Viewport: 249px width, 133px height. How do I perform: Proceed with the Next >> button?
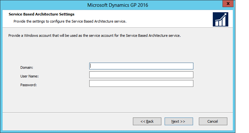179,121
